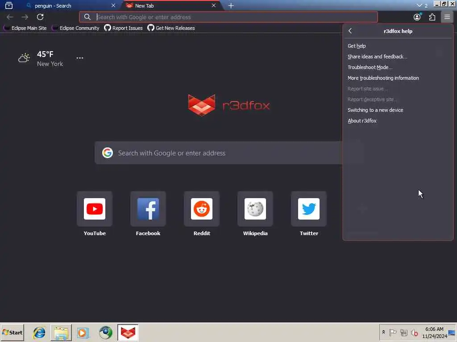Open Get New Releases bookmark

tap(171, 28)
